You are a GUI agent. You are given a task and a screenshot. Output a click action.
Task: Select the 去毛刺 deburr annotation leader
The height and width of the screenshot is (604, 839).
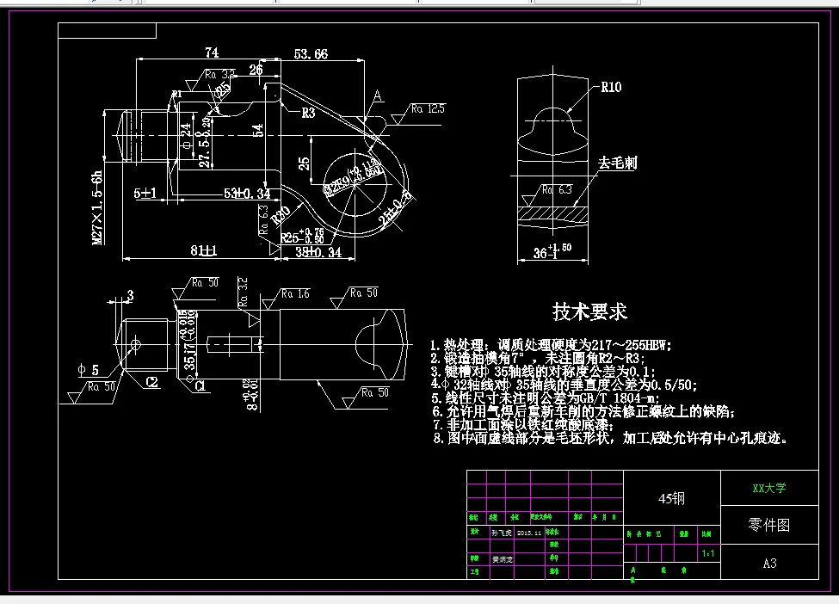tap(616, 163)
